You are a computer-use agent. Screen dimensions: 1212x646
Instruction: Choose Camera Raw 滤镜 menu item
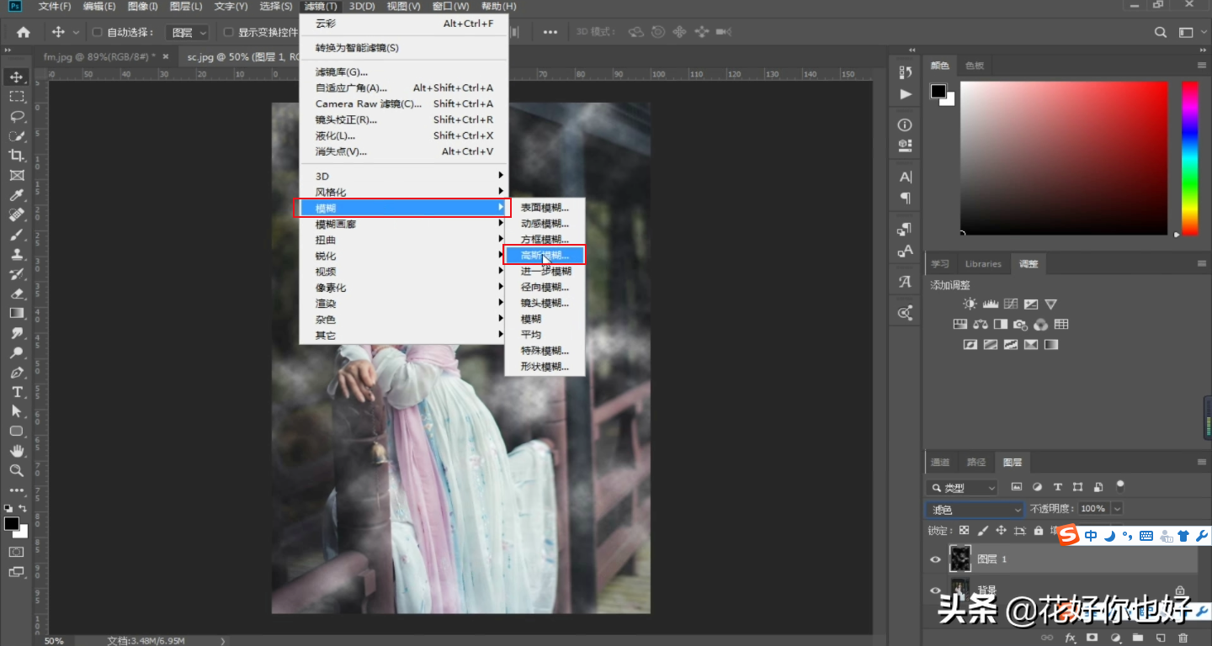coord(403,104)
